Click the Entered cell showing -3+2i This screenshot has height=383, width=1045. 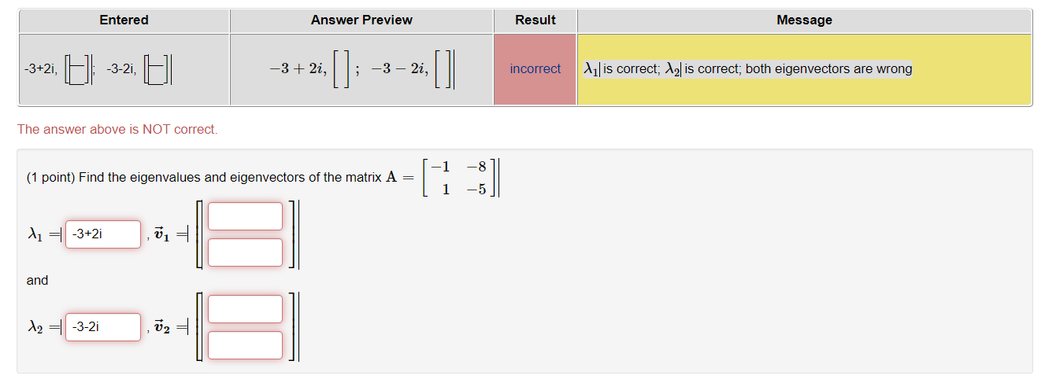124,69
